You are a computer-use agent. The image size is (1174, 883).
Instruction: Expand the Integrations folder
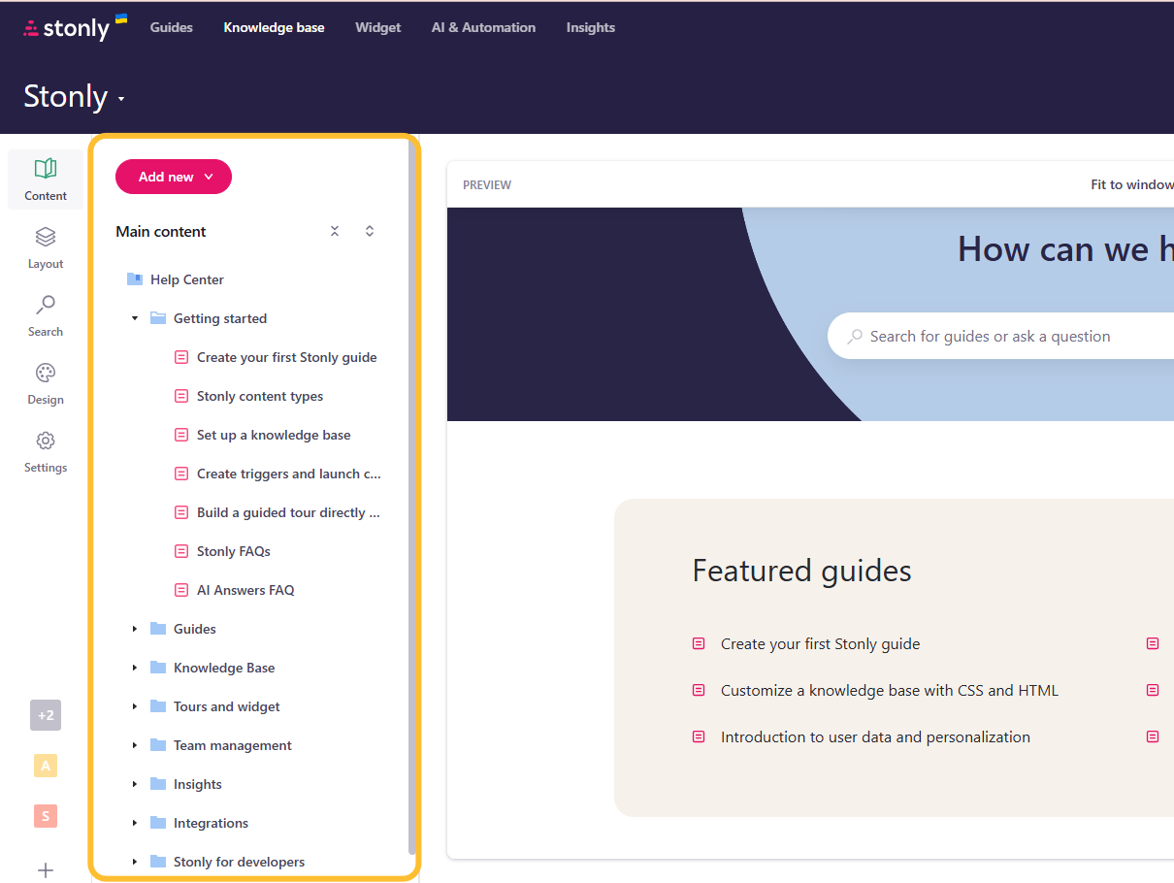[135, 822]
